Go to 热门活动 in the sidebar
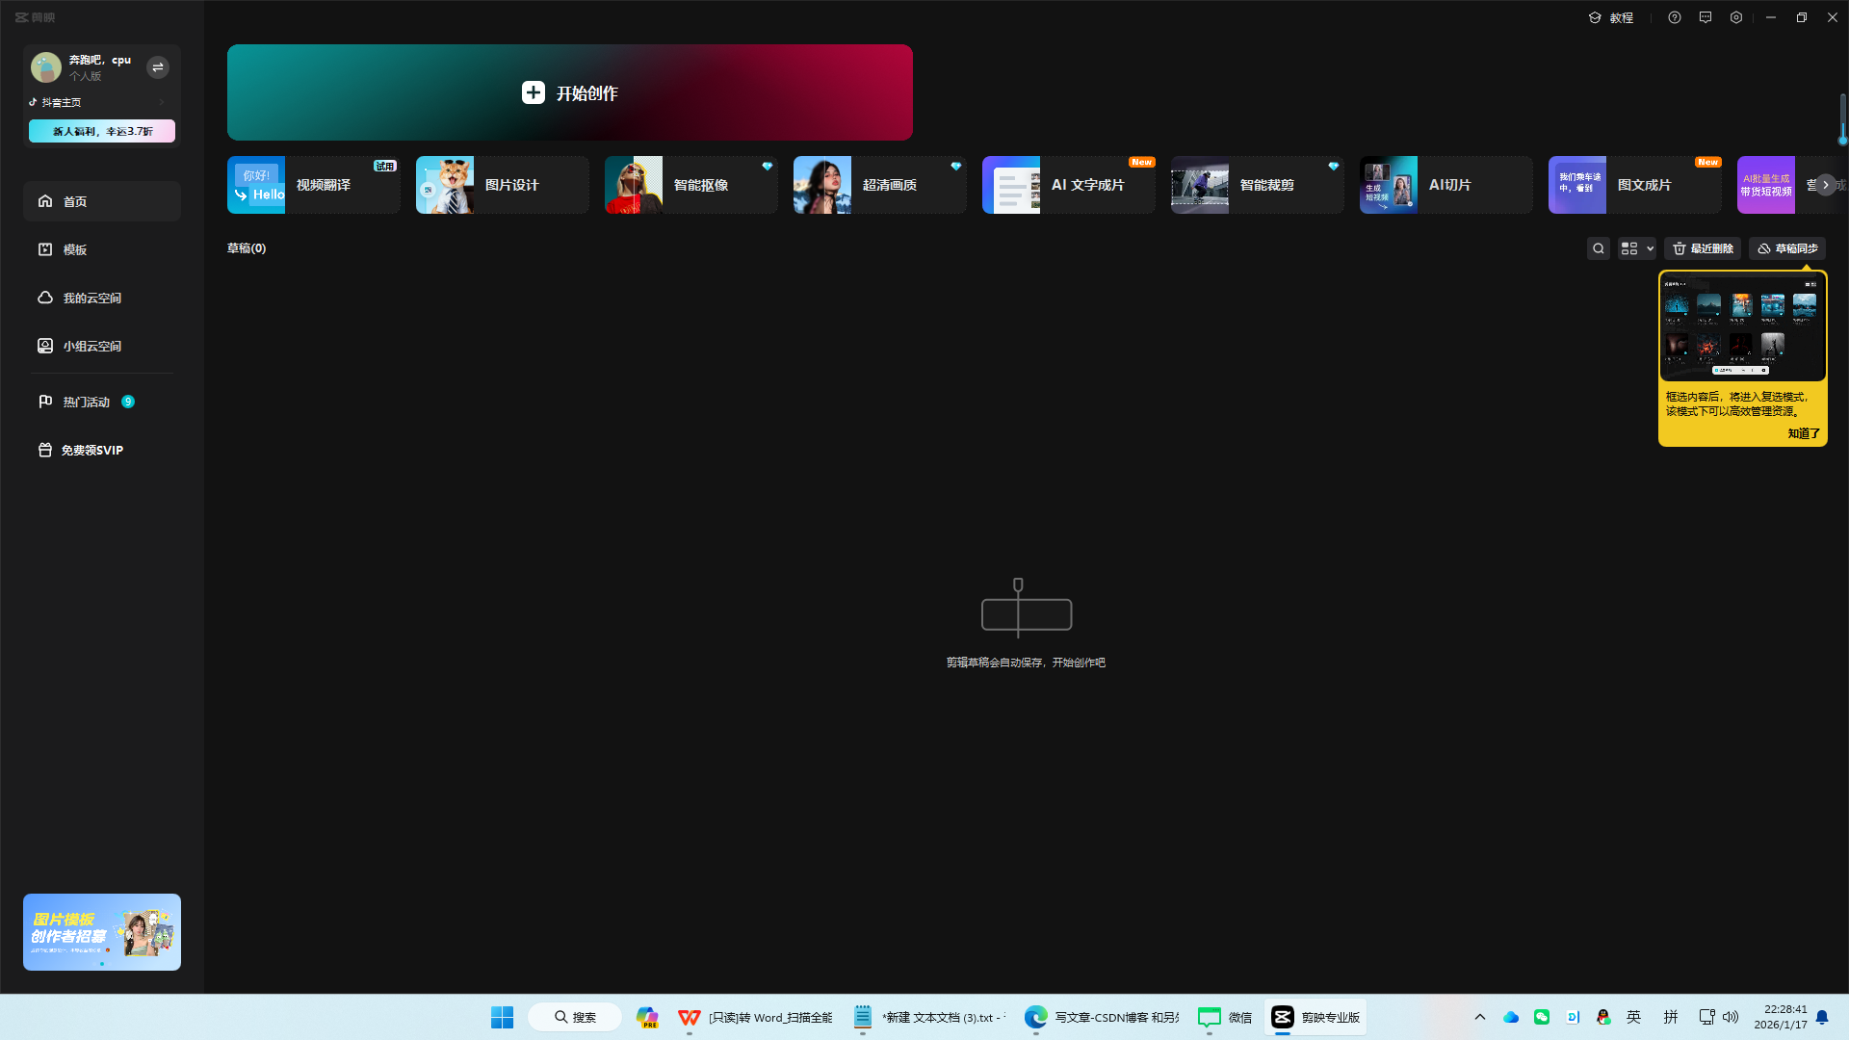This screenshot has width=1849, height=1040. [x=87, y=402]
